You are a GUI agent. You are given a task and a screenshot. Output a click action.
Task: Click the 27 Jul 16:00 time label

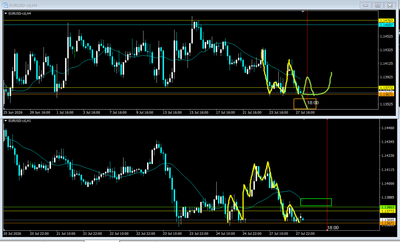click(x=305, y=112)
